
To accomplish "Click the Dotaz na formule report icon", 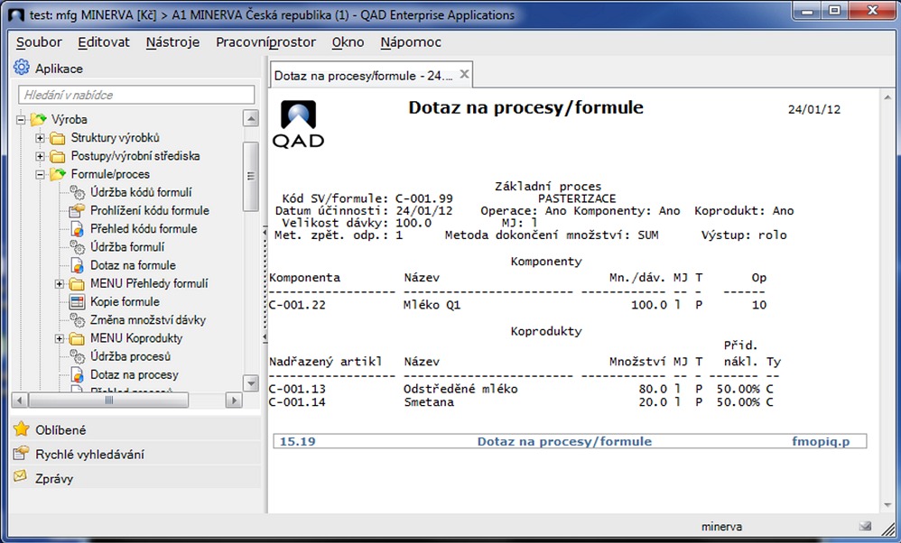I will (x=77, y=265).
